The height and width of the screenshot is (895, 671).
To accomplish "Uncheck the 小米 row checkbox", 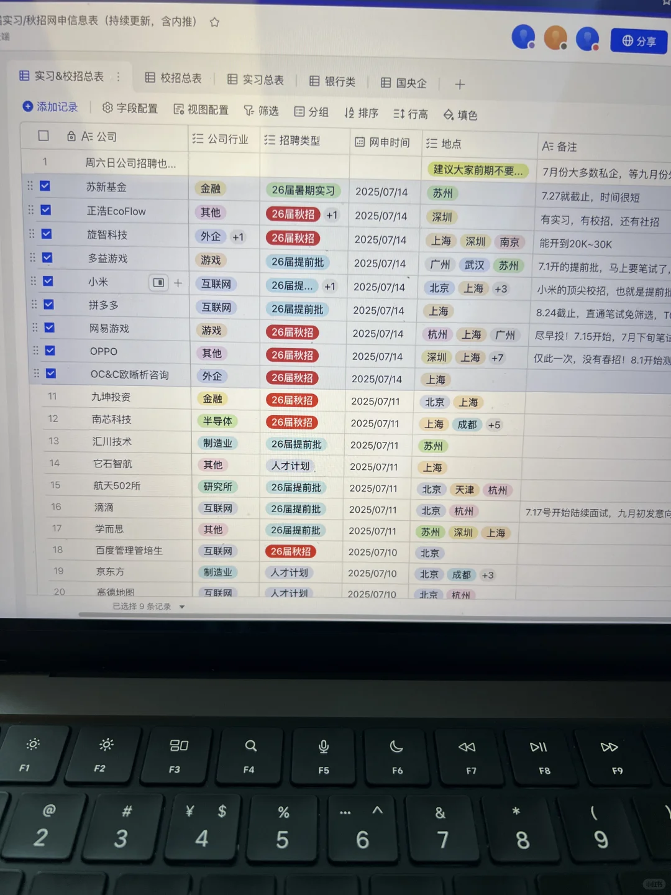I will (48, 281).
